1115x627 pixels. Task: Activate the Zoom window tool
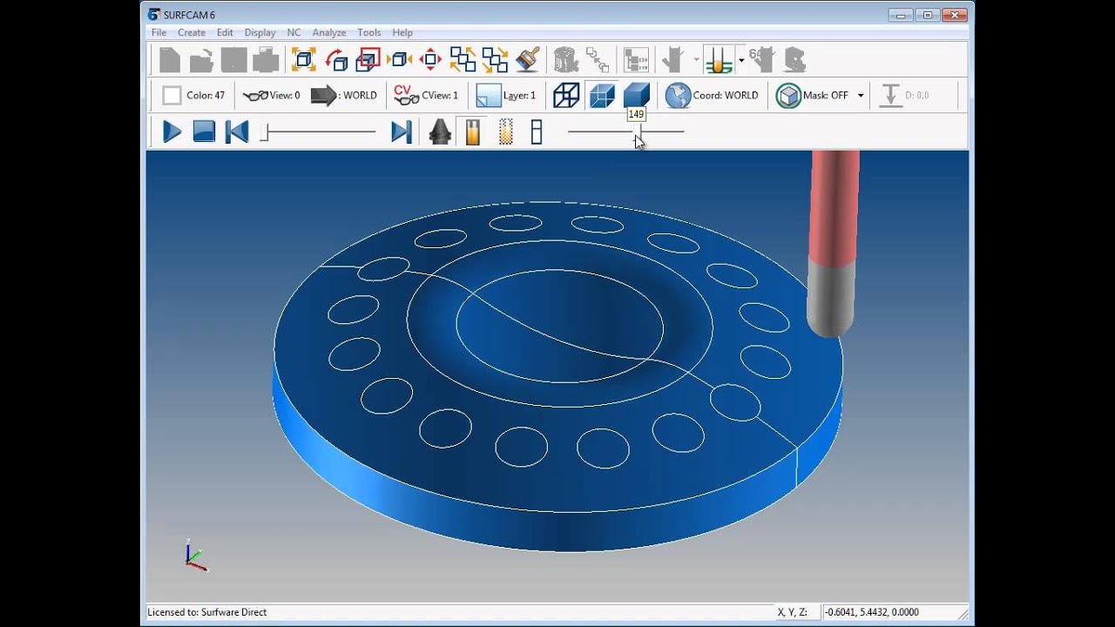[368, 59]
